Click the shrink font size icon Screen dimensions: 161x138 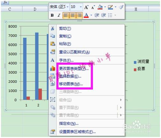pyautogui.click(x=93, y=7)
